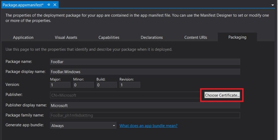Click the Revision version number box
The height and width of the screenshot is (140, 278).
point(129,85)
